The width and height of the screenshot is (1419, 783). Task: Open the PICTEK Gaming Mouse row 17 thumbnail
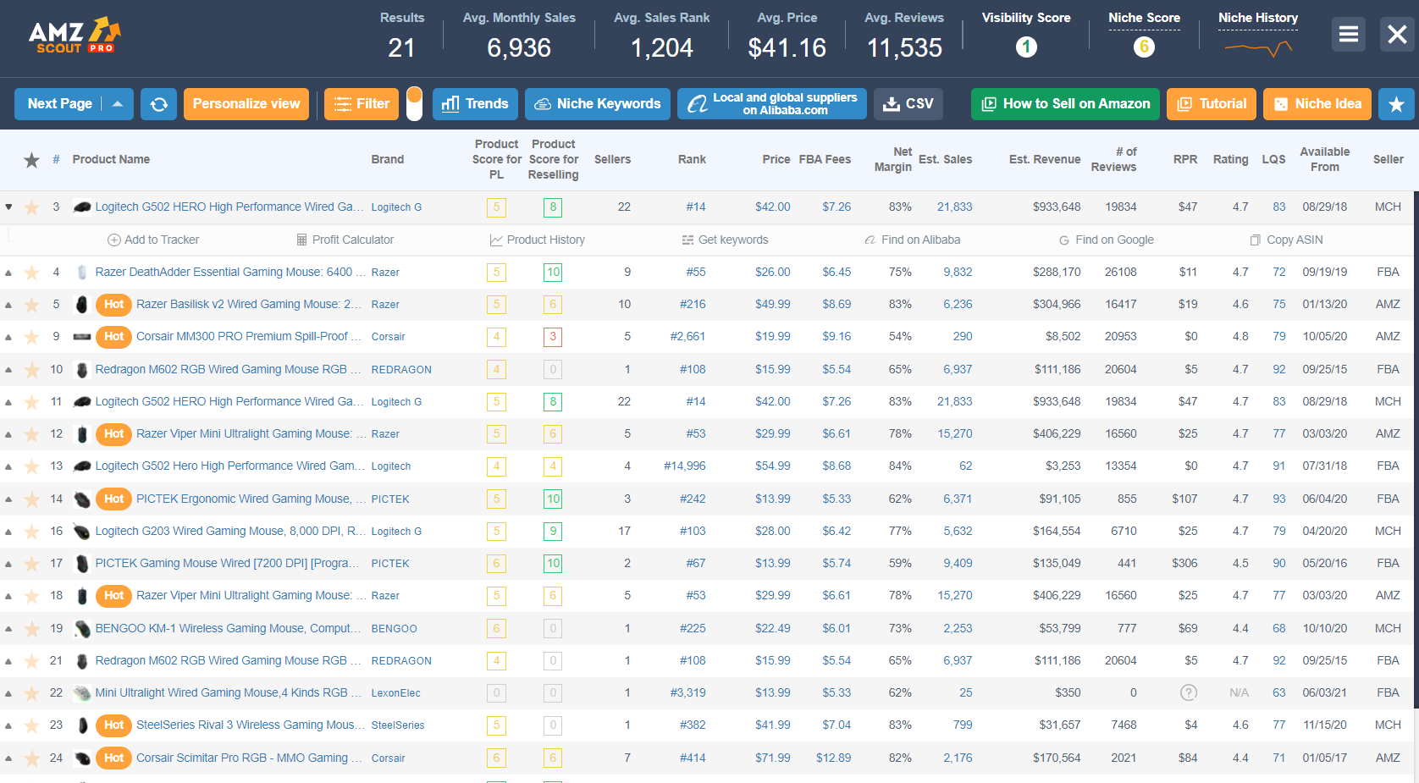pyautogui.click(x=82, y=564)
